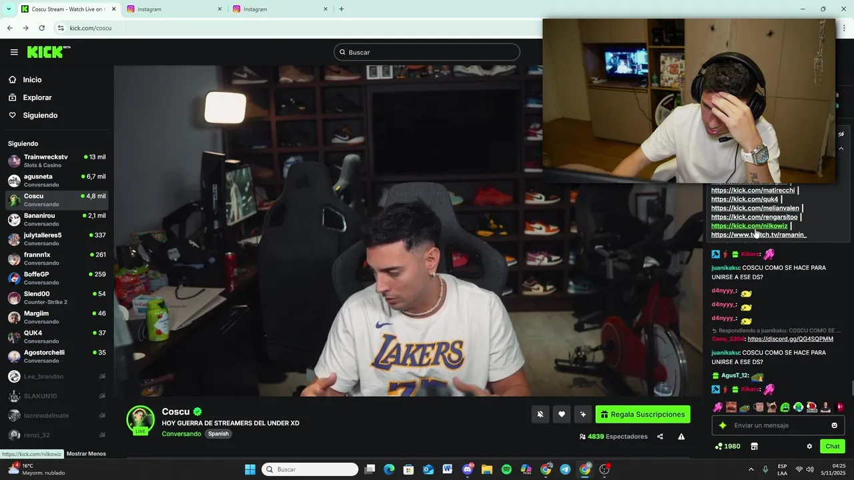
Task: Click the Spanish language tag
Action: tap(218, 434)
